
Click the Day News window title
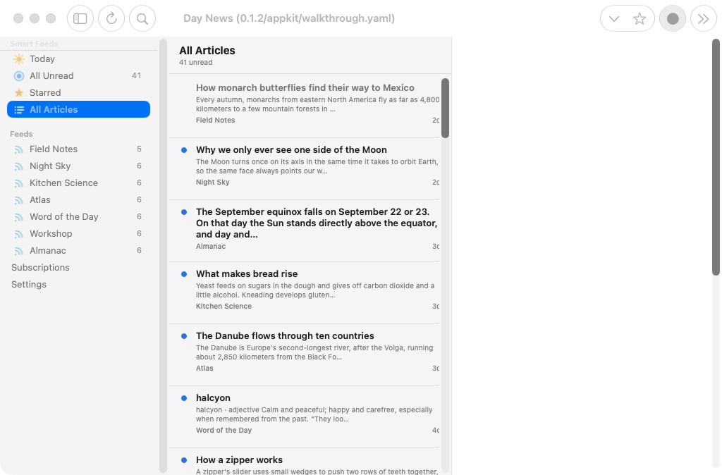[x=289, y=18]
